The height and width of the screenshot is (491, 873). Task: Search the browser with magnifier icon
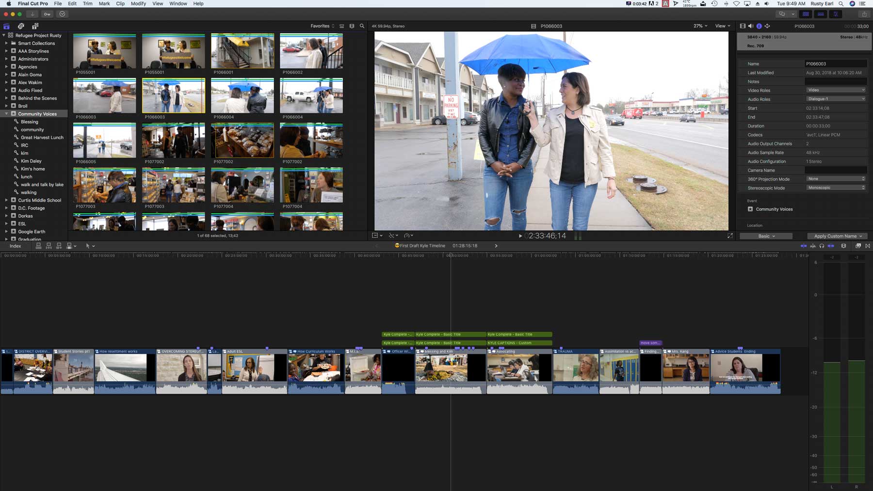tap(362, 26)
